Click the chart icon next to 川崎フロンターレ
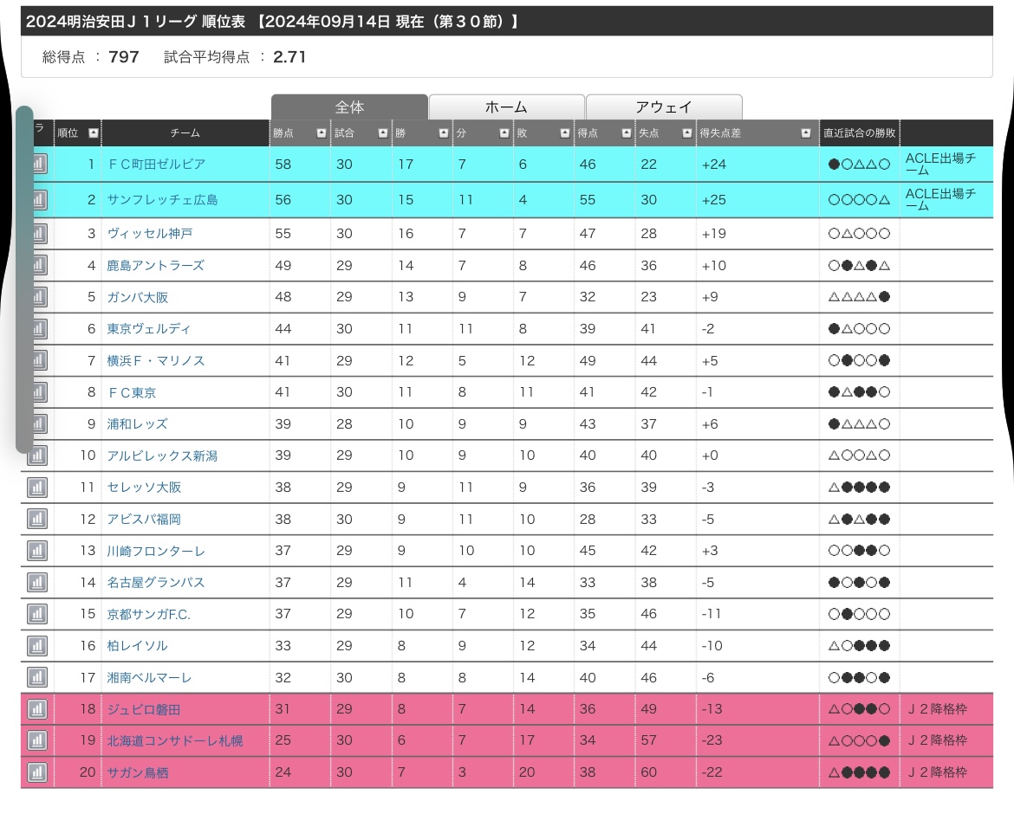Screen dimensions: 1014x814 tap(36, 551)
